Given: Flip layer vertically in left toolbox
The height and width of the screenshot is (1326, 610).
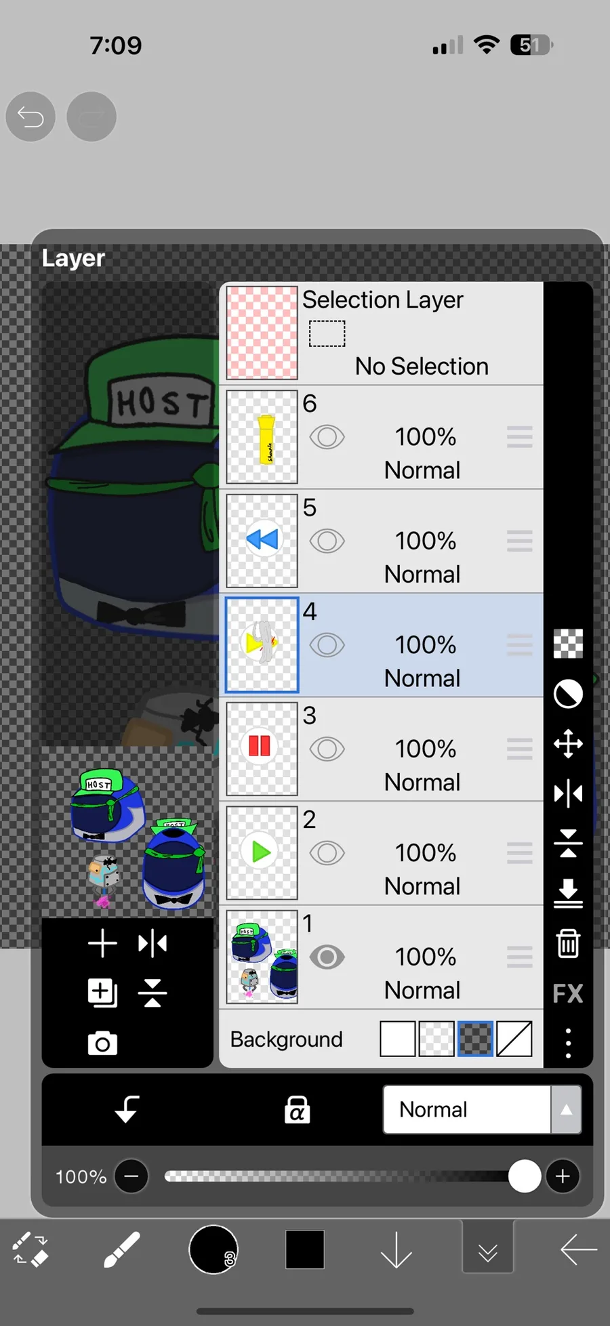Looking at the screenshot, I should 152,993.
